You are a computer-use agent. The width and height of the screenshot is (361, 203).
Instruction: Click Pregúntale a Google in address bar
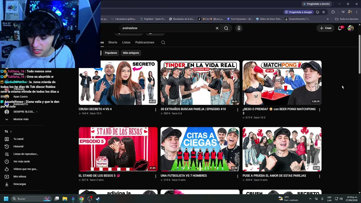298,12
